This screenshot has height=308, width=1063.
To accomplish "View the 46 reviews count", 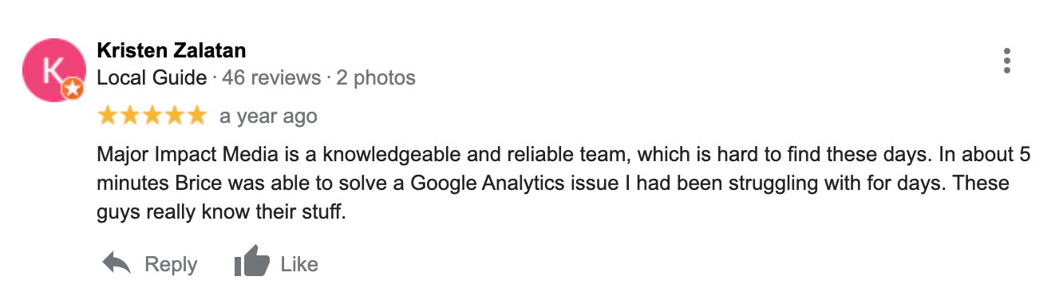I will tap(271, 78).
